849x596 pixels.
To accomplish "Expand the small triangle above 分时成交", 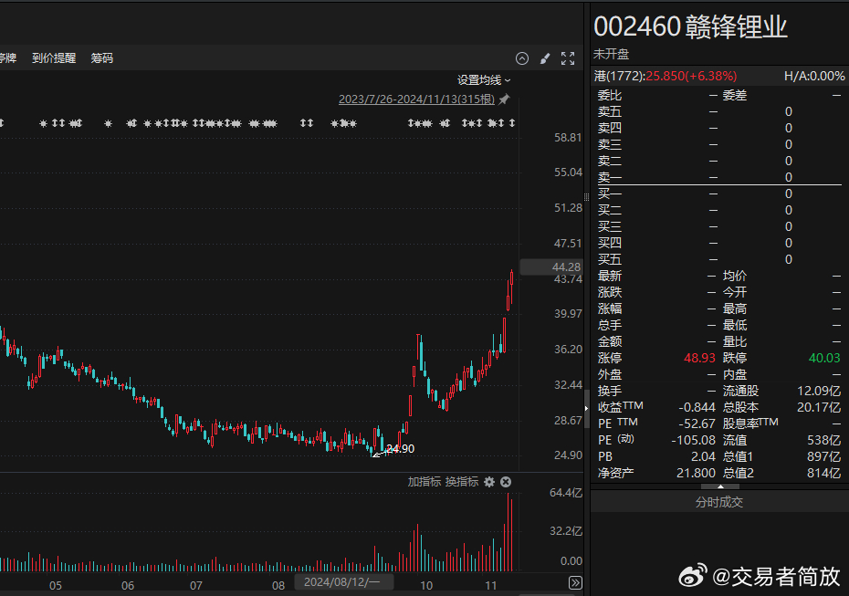I will tap(720, 486).
